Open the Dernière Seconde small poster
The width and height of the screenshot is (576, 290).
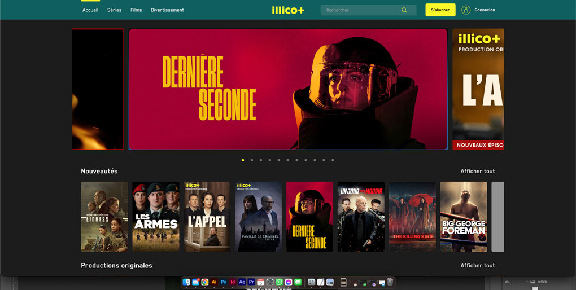click(309, 217)
